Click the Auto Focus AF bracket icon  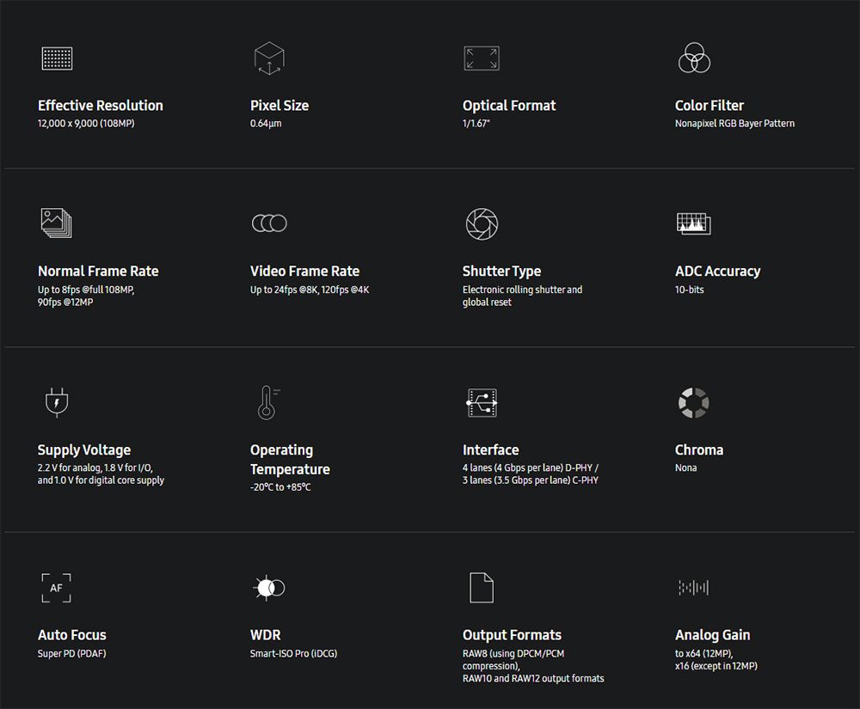56,588
